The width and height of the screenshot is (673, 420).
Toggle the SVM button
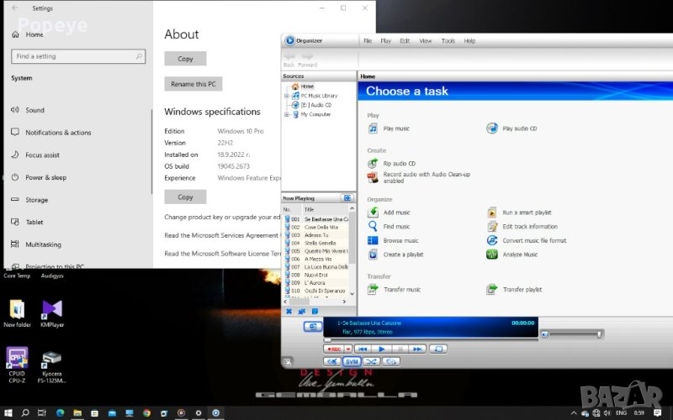pos(352,361)
